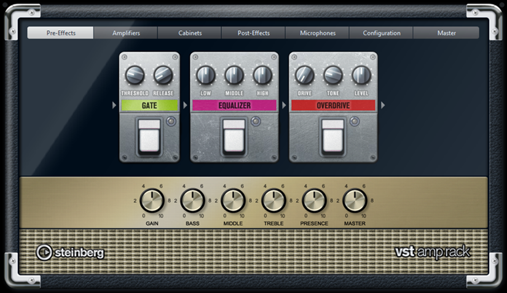The image size is (507, 293).
Task: Click the LOW label on Equalizer pedal
Action: 206,93
